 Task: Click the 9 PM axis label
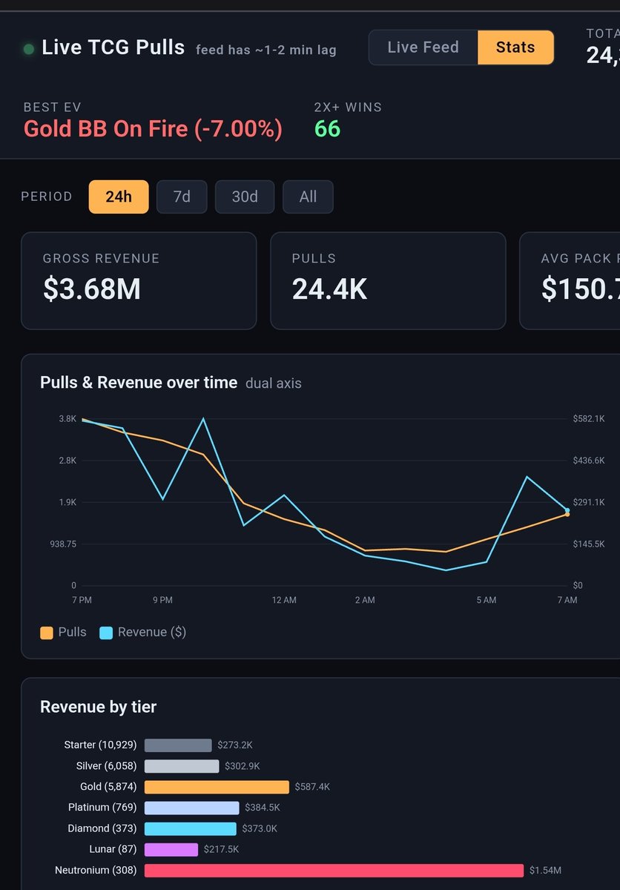click(x=162, y=600)
